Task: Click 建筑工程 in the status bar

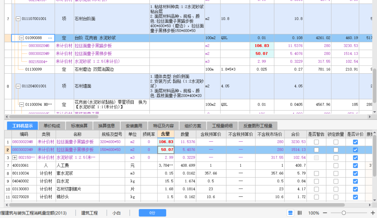Action: [x=90, y=213]
